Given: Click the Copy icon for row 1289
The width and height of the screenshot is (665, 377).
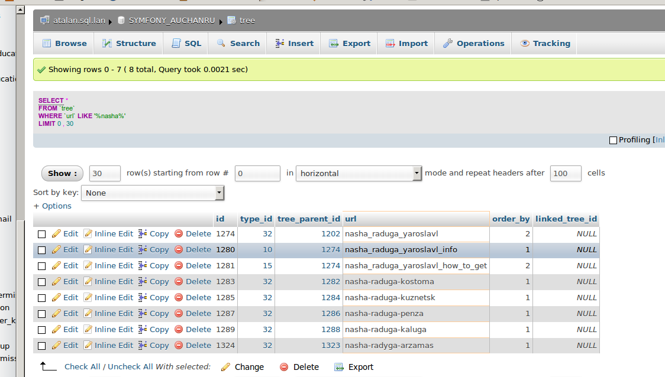Looking at the screenshot, I should point(143,330).
